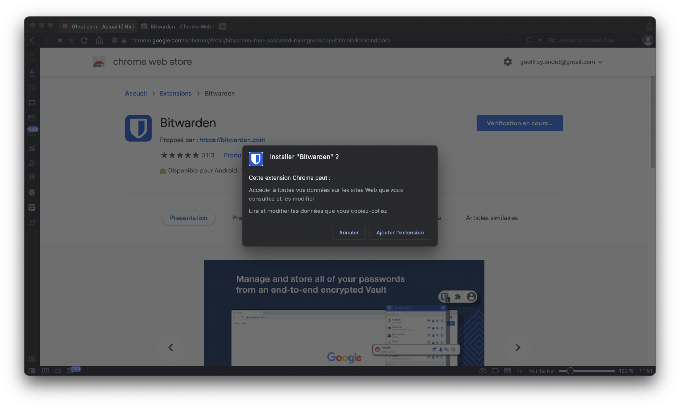
Task: Click the address bar URL
Action: [x=260, y=40]
